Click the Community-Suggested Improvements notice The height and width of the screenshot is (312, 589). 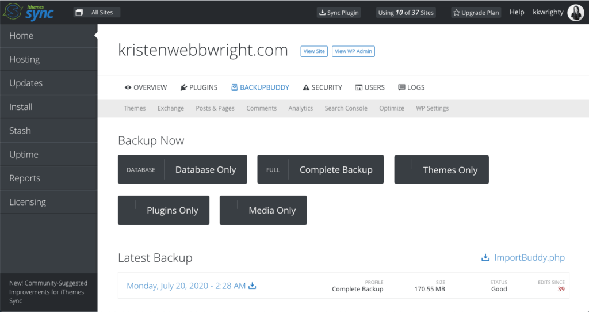click(48, 292)
